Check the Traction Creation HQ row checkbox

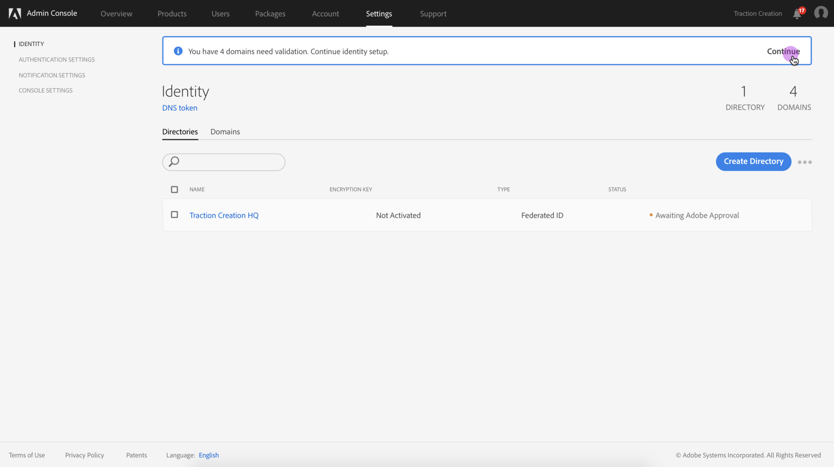tap(174, 214)
